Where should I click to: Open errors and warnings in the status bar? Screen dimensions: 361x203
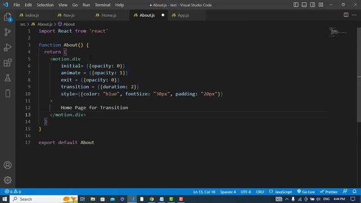pos(13,192)
